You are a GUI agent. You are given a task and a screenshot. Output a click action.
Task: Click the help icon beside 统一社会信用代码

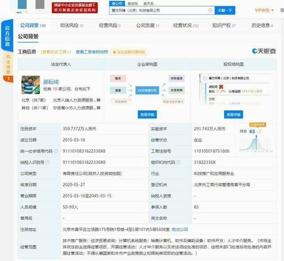tap(56, 151)
